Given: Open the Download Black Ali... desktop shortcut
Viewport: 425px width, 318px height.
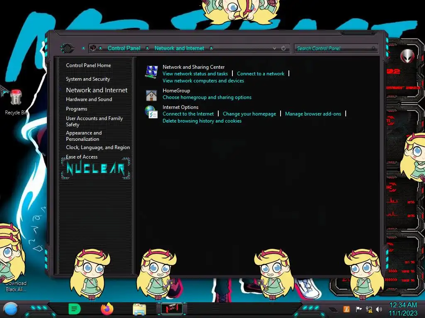Looking at the screenshot, I should pos(16,286).
